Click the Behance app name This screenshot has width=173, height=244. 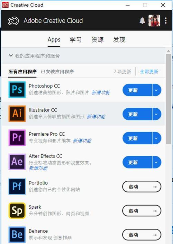pos(38,231)
